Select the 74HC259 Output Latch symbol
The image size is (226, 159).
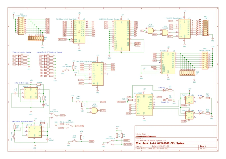(185, 29)
